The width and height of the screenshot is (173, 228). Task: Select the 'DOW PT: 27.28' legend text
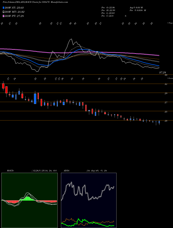(x=14, y=16)
